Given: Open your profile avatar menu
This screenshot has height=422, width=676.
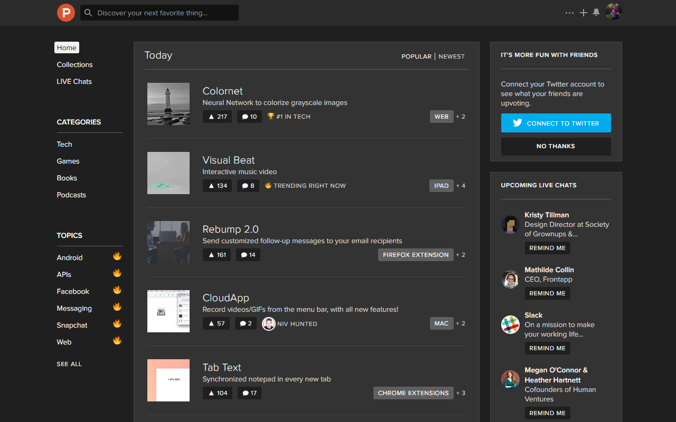Looking at the screenshot, I should 613,12.
